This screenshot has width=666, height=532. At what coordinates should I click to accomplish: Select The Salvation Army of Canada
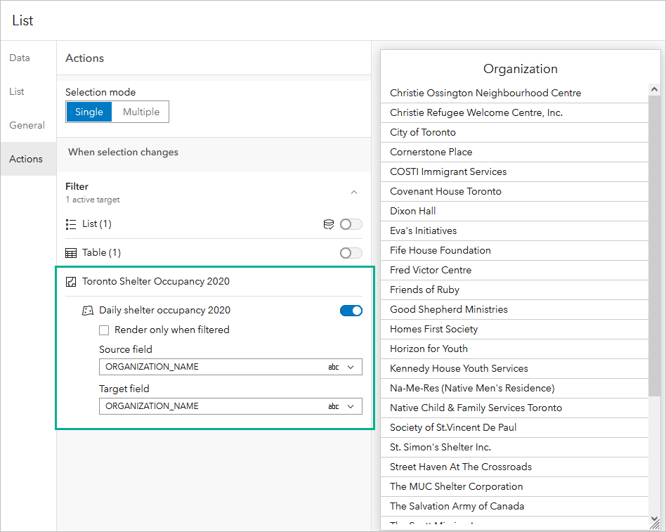tap(514, 507)
